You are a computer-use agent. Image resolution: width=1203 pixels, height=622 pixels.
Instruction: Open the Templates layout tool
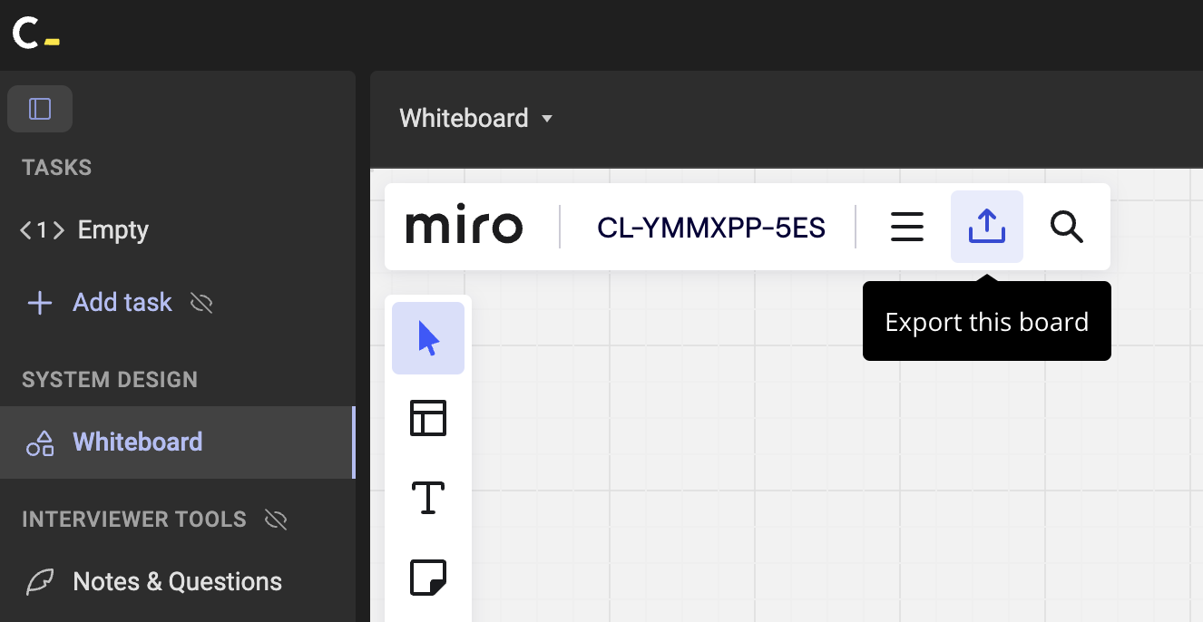(428, 418)
